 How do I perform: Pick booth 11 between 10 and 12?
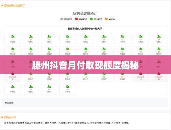[68, 77]
